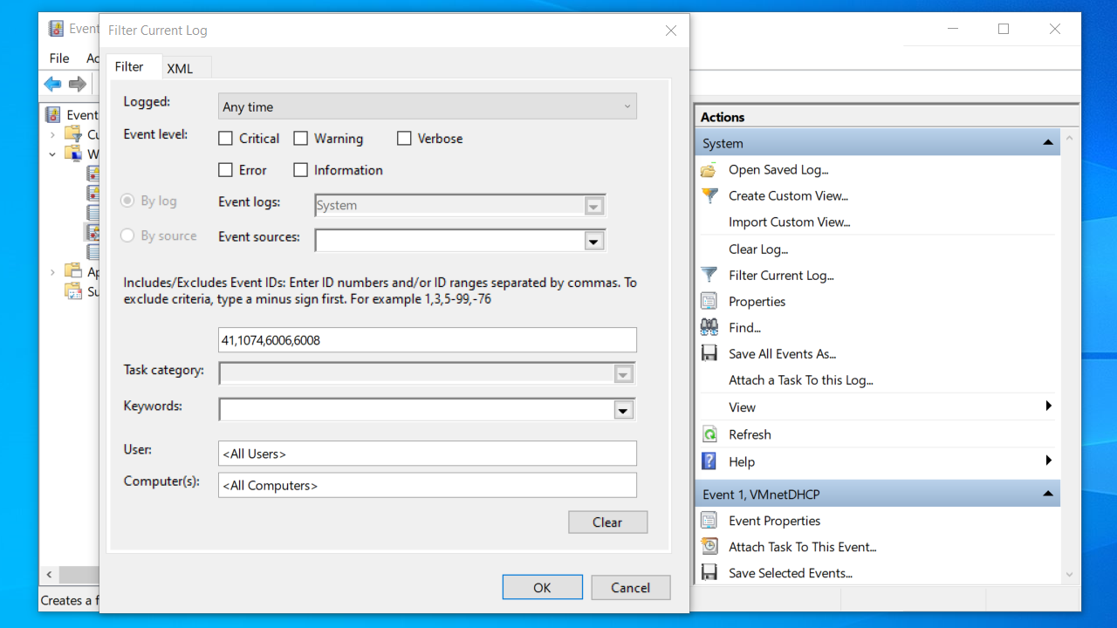Click the Create Custom View funnel icon
This screenshot has width=1117, height=628.
(709, 196)
